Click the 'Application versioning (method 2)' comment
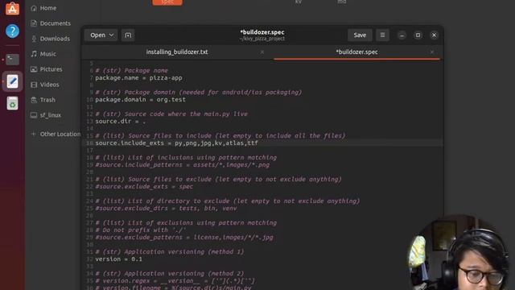 point(170,274)
